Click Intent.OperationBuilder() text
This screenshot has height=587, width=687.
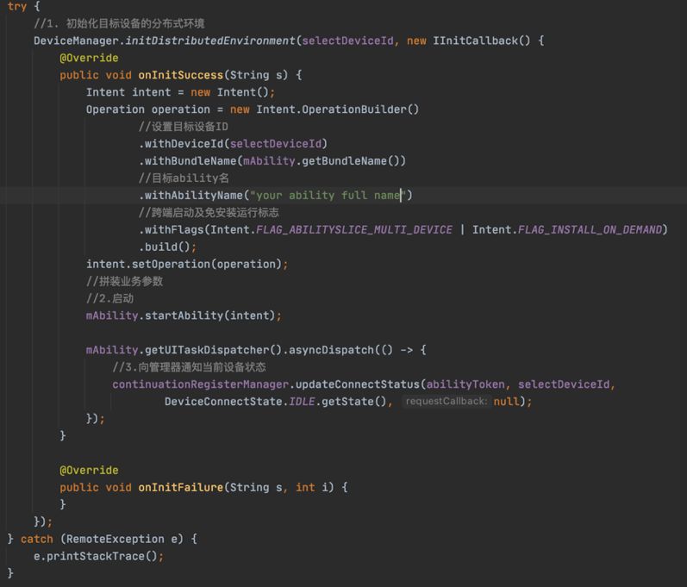[x=337, y=109]
